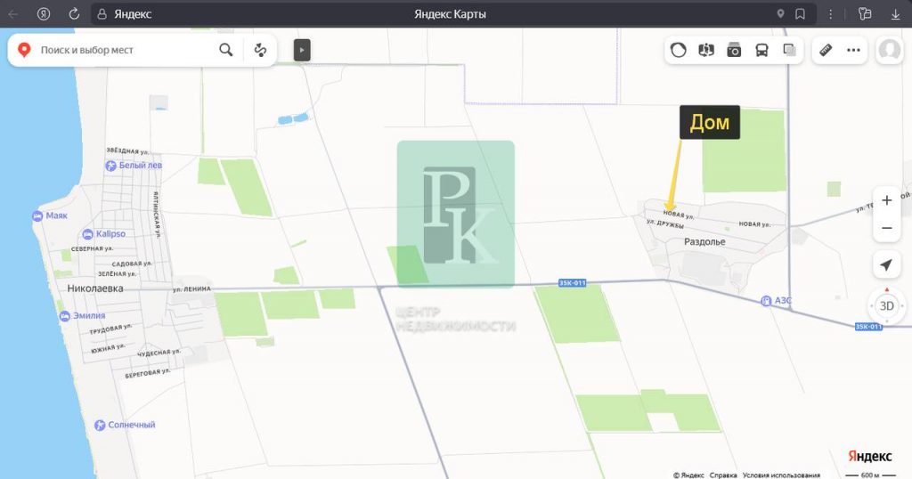This screenshot has width=912, height=479.
Task: Click the 'Раздолье' village label
Action: tap(704, 242)
